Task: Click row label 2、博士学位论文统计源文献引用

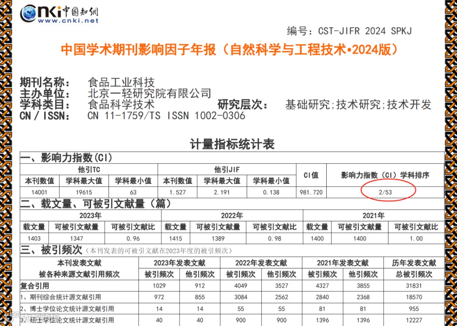Action: coord(67,309)
